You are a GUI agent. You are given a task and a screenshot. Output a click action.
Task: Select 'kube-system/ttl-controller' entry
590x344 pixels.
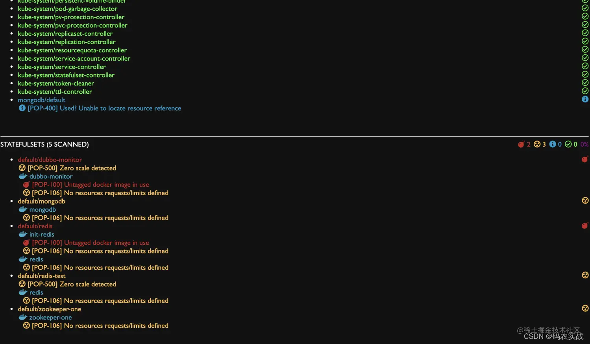[x=55, y=91]
